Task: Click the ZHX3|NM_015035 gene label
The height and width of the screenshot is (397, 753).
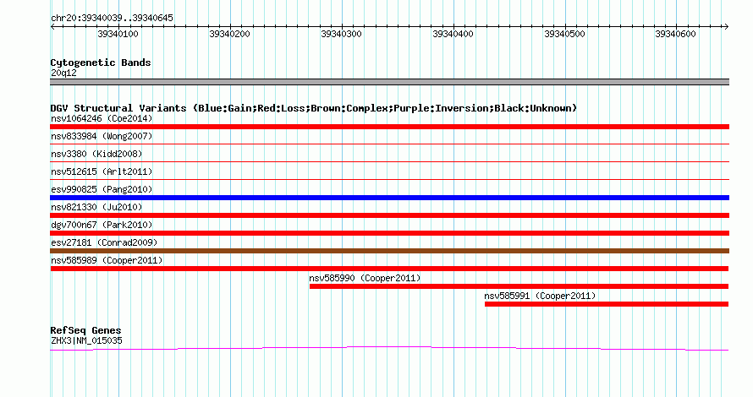Action: pos(86,340)
